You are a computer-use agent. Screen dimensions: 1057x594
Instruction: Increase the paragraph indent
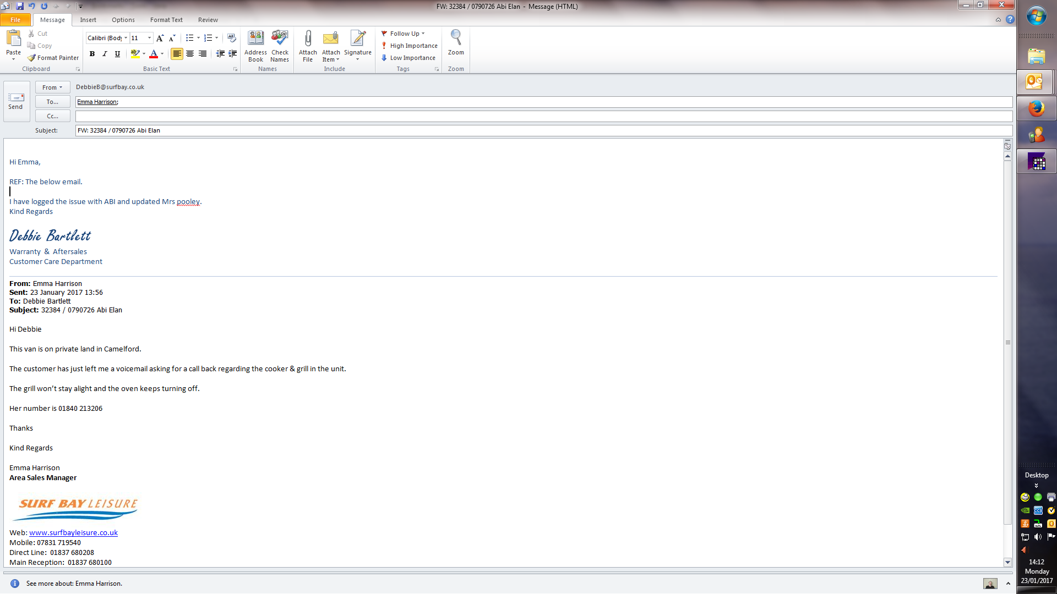click(x=233, y=54)
